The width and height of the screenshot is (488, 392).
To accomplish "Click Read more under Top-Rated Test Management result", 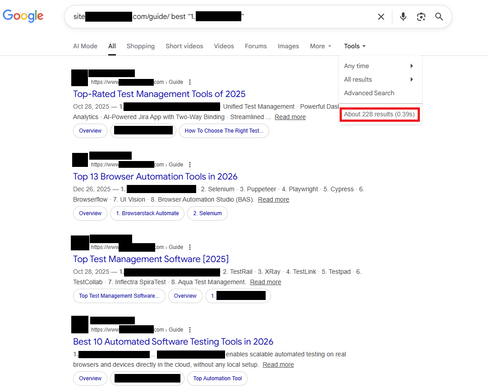I will (x=290, y=117).
